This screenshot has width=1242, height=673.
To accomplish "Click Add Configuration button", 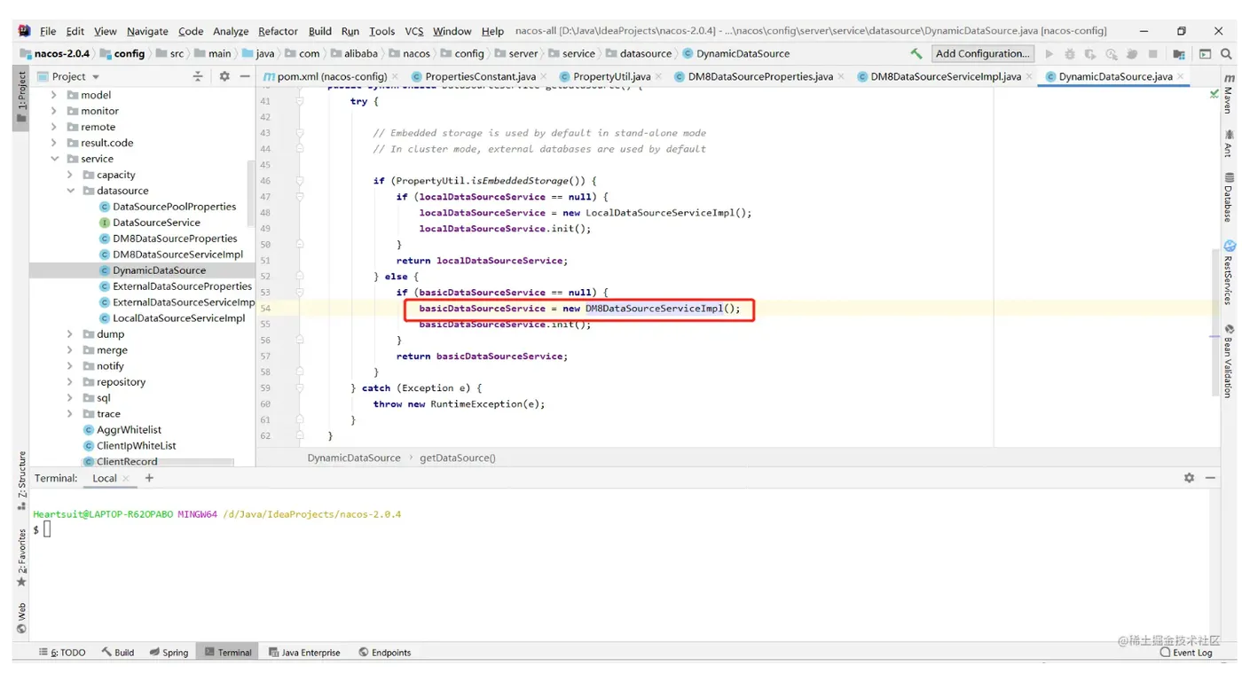I will point(983,54).
